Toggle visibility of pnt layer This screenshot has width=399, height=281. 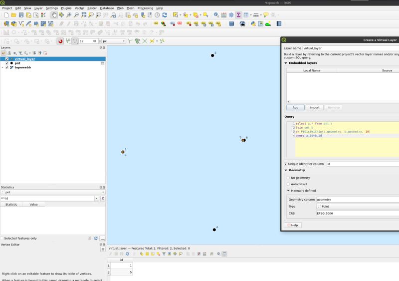coord(7,63)
